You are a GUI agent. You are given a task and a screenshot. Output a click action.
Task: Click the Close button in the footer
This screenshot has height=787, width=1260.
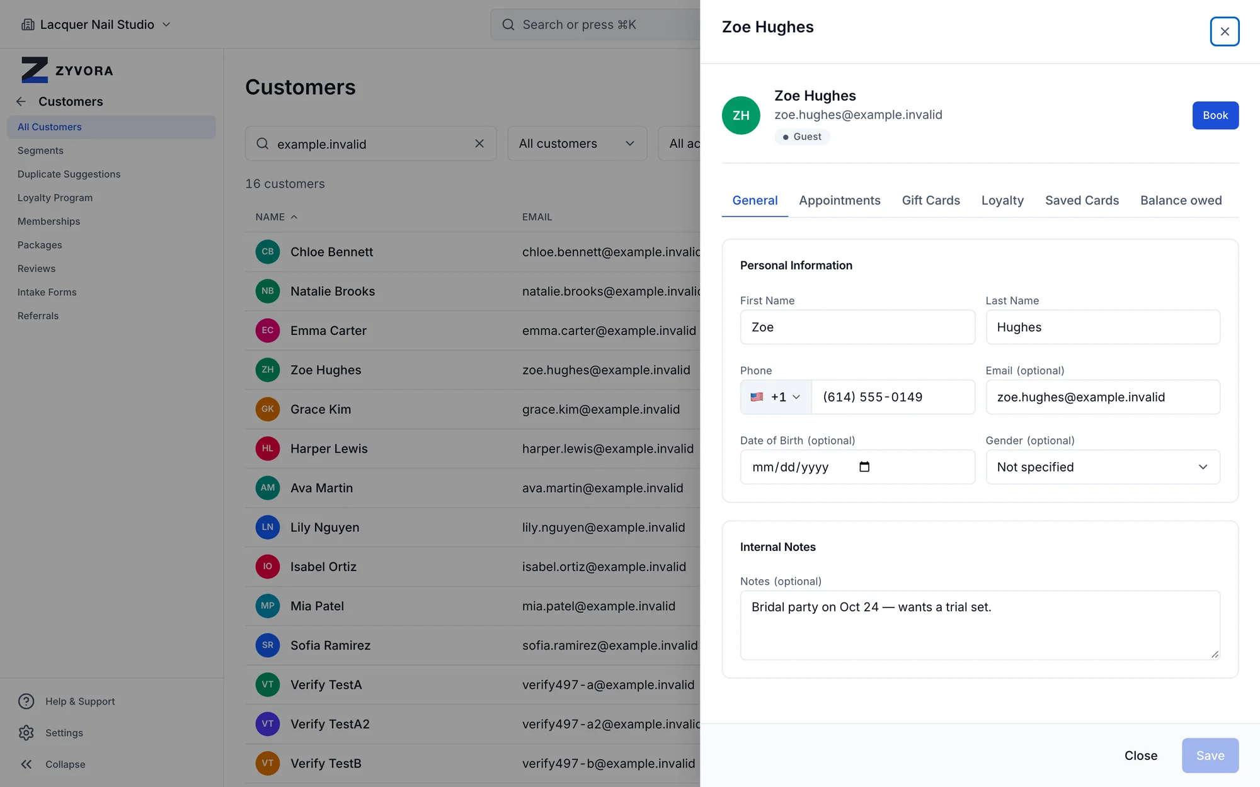(x=1141, y=756)
